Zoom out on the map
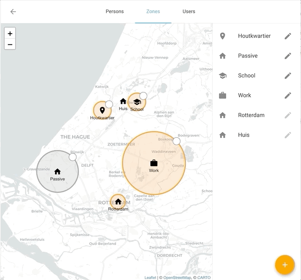This screenshot has height=280, width=301. 10,45
